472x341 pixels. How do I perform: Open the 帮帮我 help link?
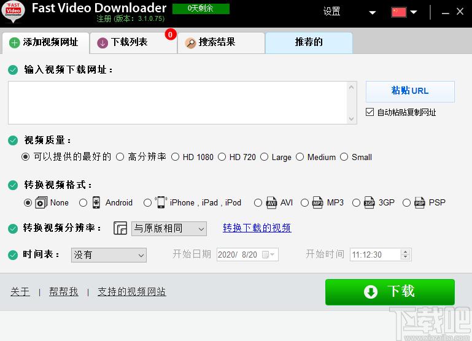tap(63, 291)
